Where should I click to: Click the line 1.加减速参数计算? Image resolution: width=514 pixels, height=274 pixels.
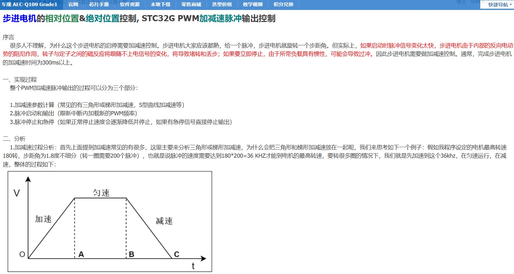[97, 105]
